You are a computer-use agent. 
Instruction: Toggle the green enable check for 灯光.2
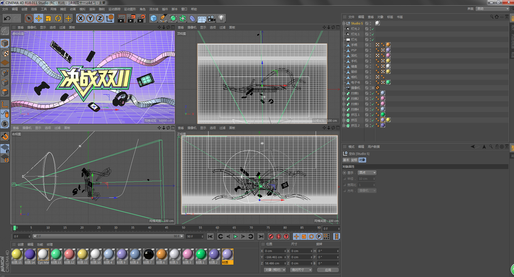373,29
